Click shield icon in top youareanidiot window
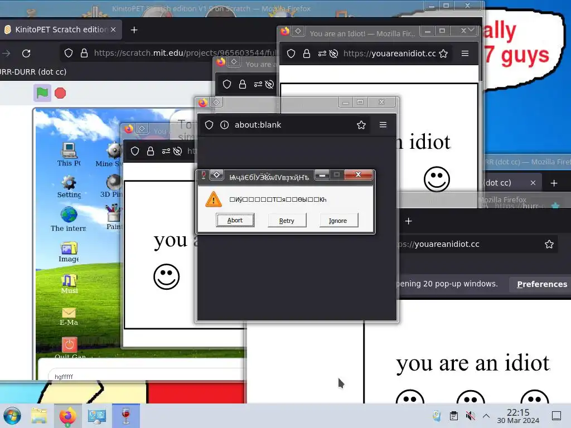The image size is (571, 428). (x=291, y=53)
